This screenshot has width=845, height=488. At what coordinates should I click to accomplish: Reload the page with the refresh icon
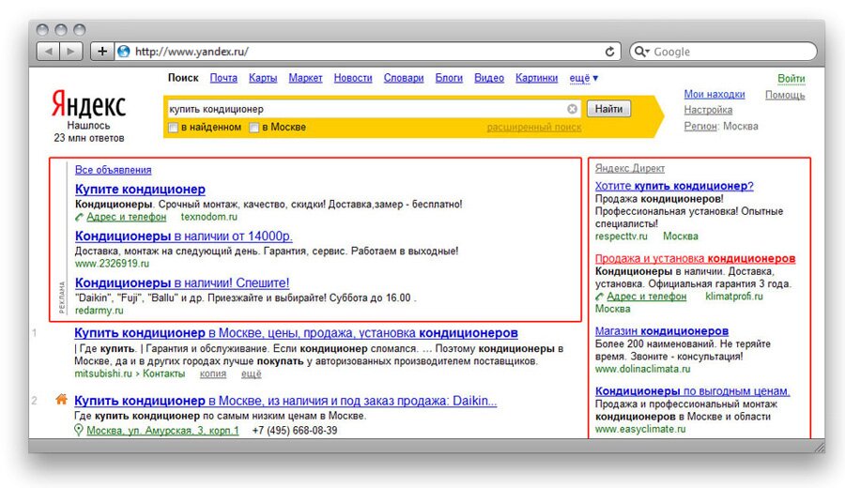(x=609, y=52)
